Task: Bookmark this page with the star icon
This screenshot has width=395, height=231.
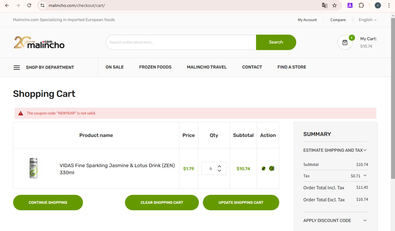Action: pyautogui.click(x=335, y=5)
